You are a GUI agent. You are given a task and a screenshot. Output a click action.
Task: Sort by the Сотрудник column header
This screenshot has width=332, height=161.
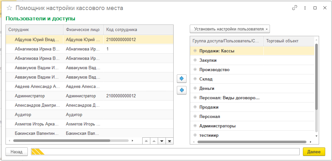(x=35, y=30)
